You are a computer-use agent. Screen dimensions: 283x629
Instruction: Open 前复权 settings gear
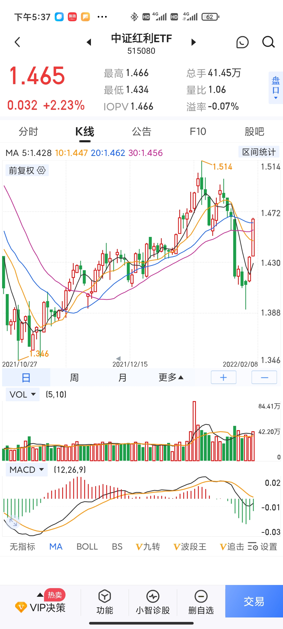coord(41,170)
